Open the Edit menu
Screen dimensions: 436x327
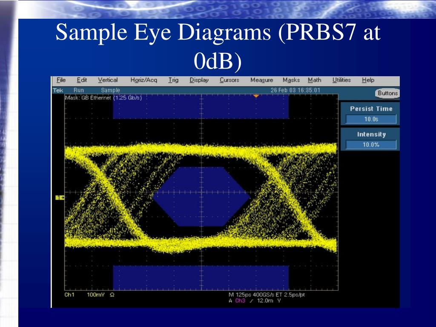82,80
